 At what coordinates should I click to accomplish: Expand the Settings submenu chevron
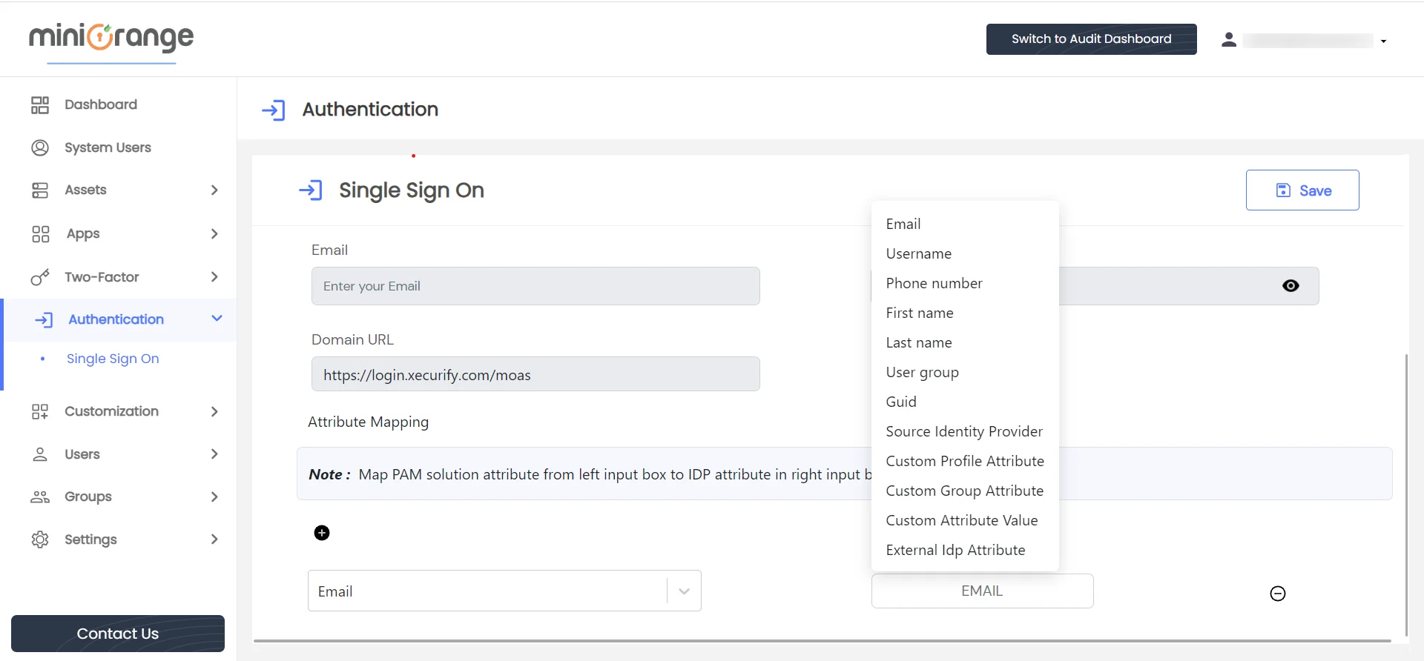[x=214, y=539]
